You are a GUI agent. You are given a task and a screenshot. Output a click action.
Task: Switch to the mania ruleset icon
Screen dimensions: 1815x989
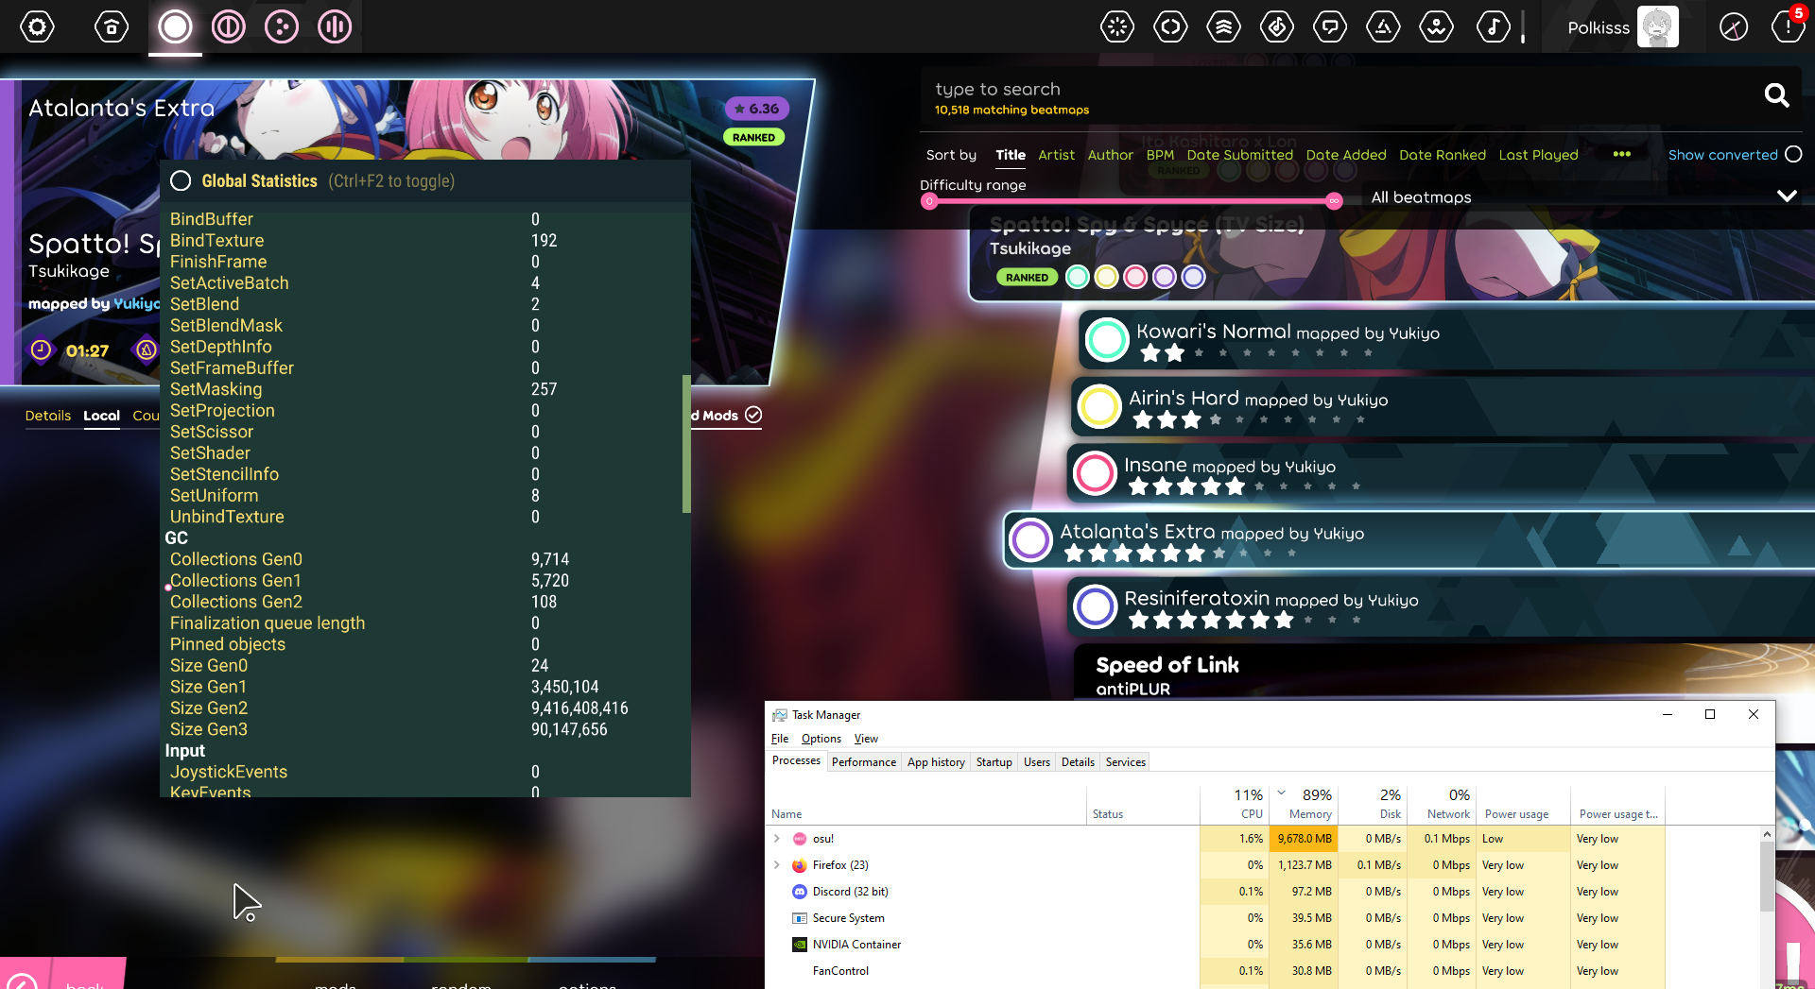coord(335,26)
